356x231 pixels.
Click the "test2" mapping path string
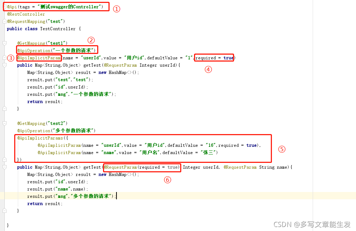(x=57, y=123)
